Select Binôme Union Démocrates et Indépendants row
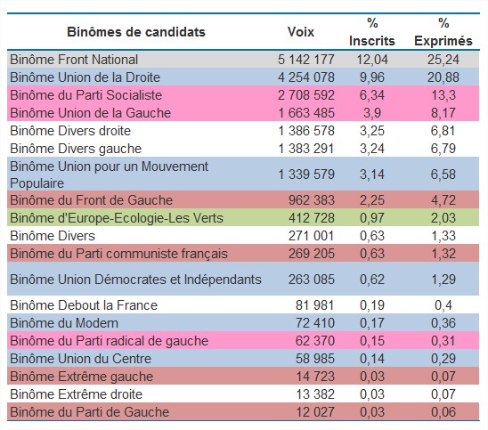This screenshot has width=488, height=430. (x=243, y=279)
